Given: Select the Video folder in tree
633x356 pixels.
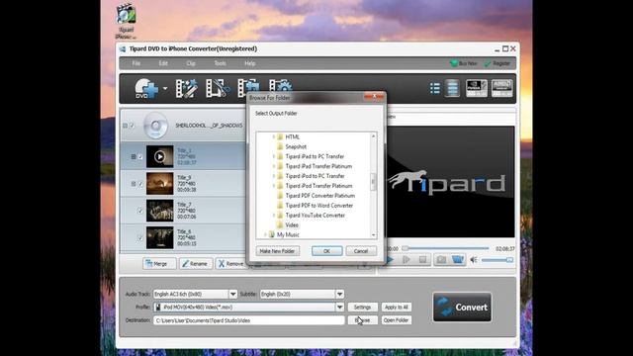Looking at the screenshot, I should click(x=292, y=224).
